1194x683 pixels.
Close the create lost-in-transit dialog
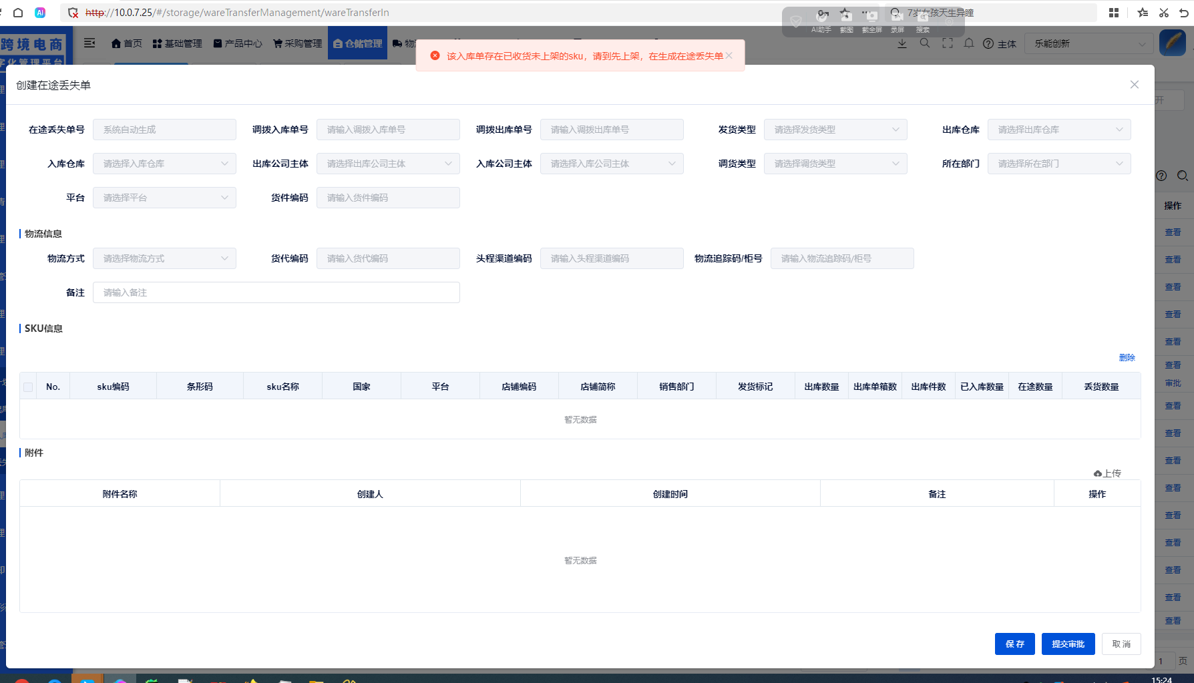click(x=1134, y=85)
